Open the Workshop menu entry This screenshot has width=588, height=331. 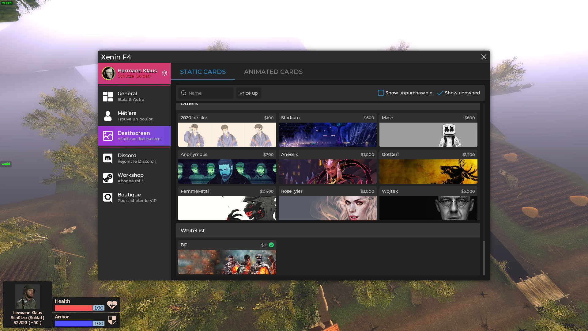(x=134, y=178)
